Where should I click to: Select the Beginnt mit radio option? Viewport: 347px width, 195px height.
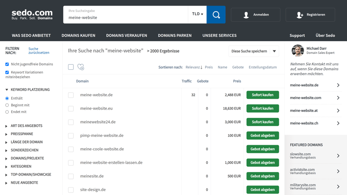(7, 105)
